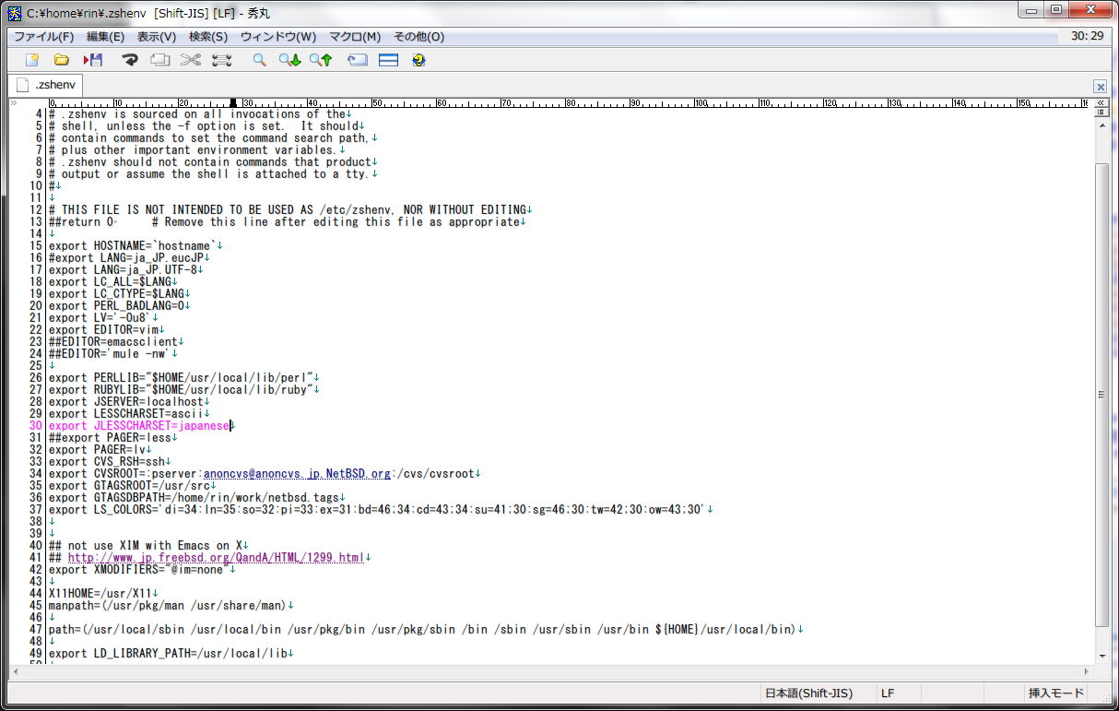Click the line "export JLESSCHARSET=japanese"
The width and height of the screenshot is (1119, 711).
tap(139, 425)
